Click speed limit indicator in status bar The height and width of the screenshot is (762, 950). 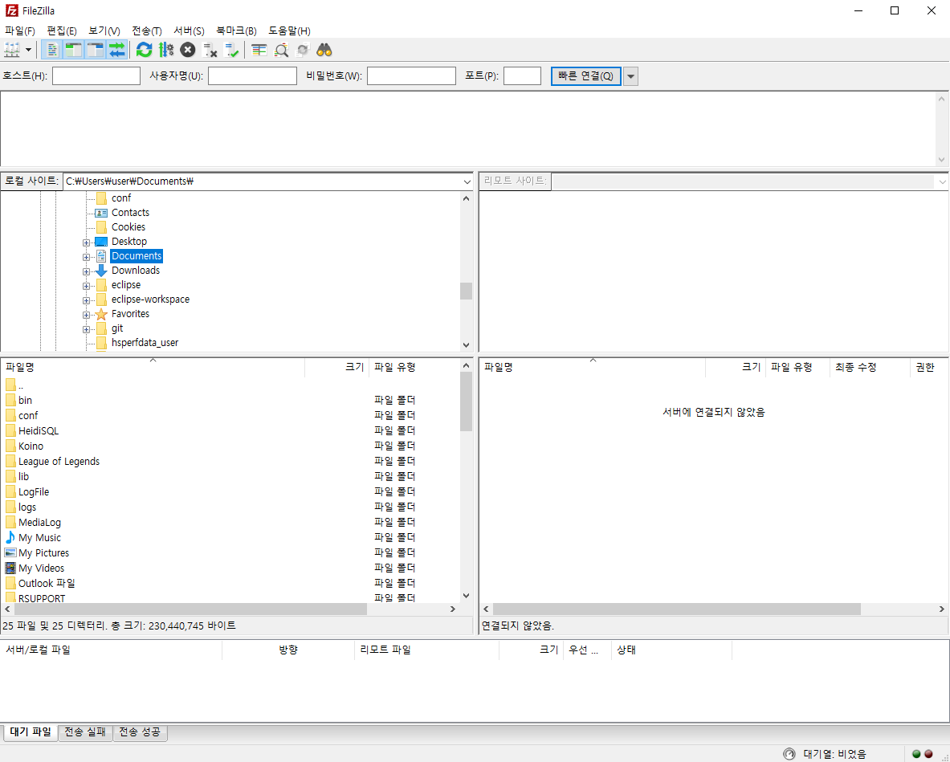789,754
